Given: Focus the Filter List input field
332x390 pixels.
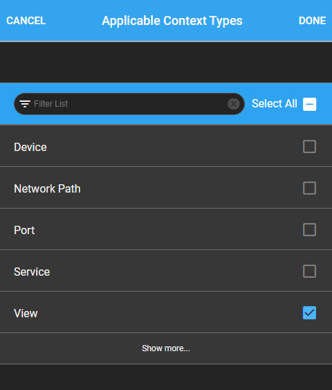Looking at the screenshot, I should [130, 104].
